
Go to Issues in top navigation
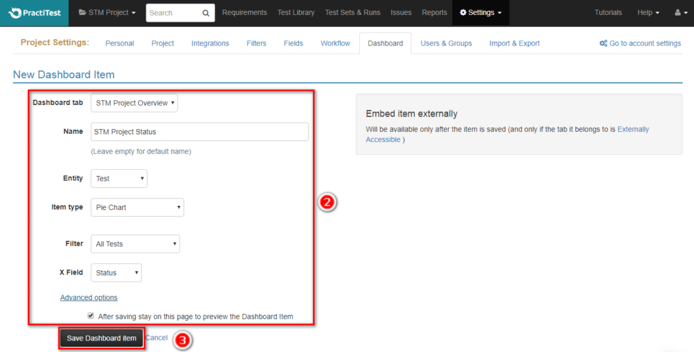pos(401,13)
